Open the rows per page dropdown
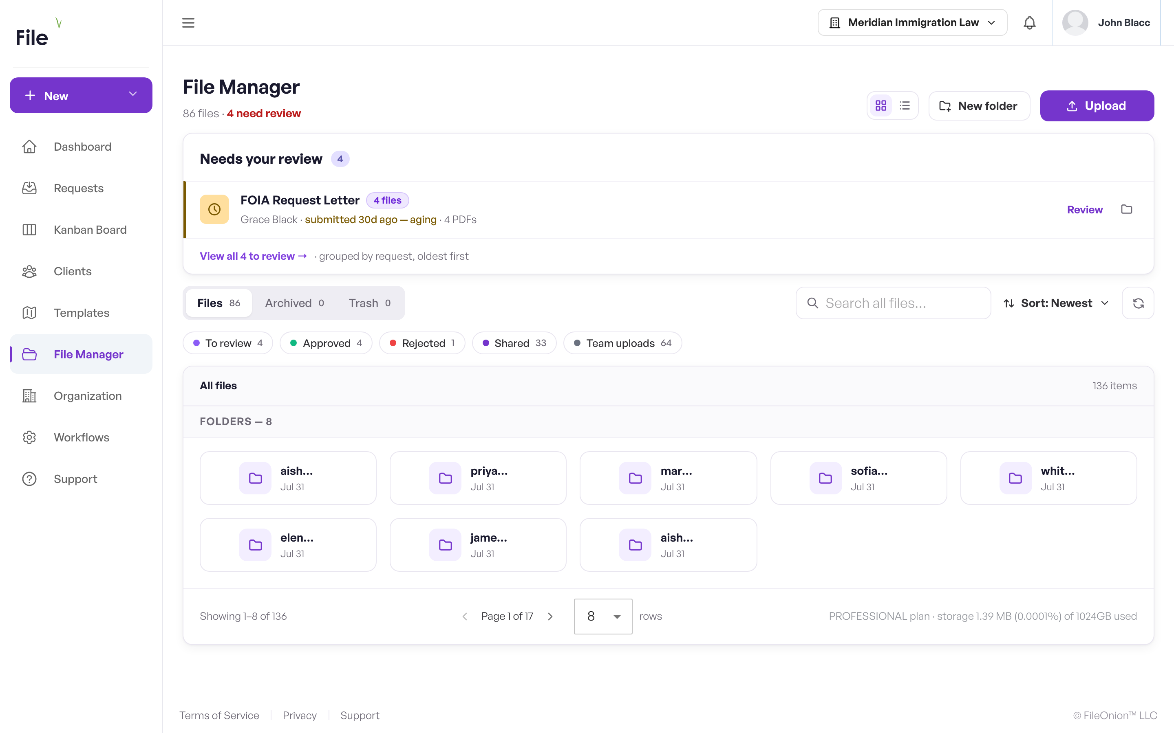Image resolution: width=1174 pixels, height=733 pixels. [x=603, y=616]
